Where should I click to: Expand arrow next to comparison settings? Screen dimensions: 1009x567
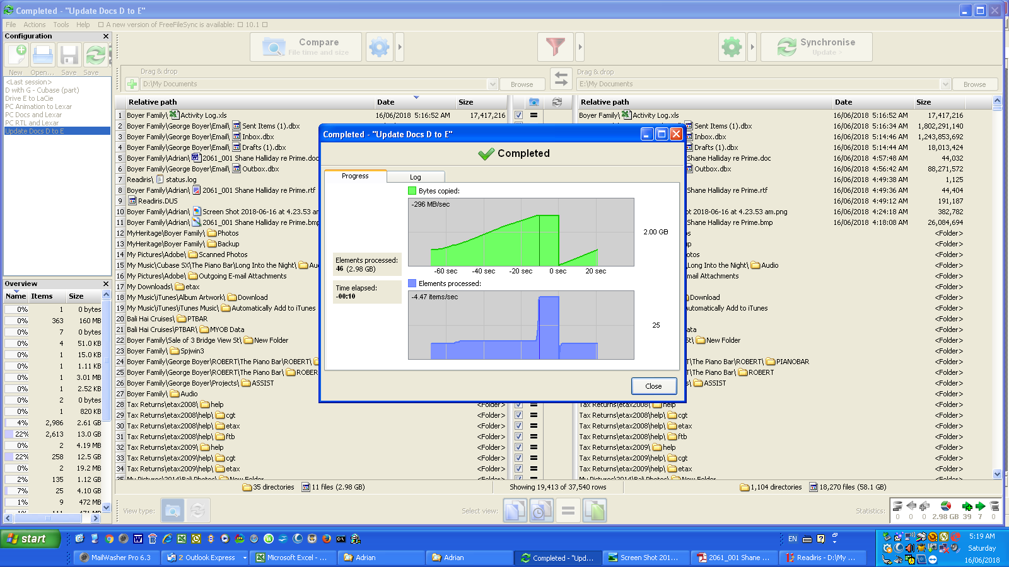399,47
